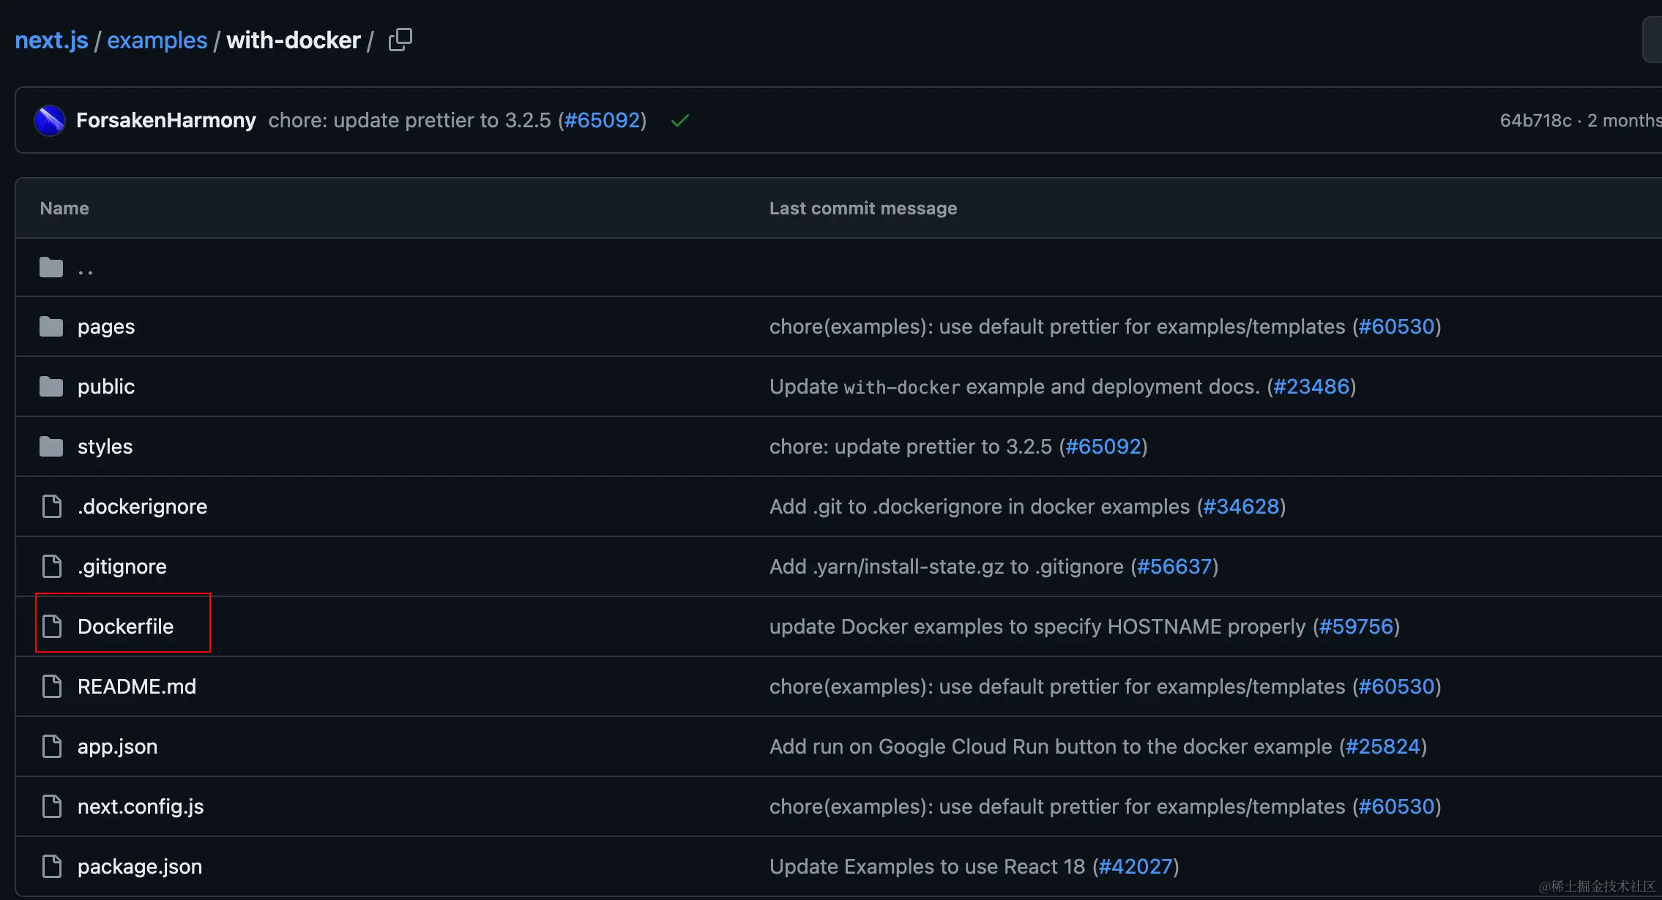
Task: Open parent directory folder icon
Action: click(x=51, y=268)
